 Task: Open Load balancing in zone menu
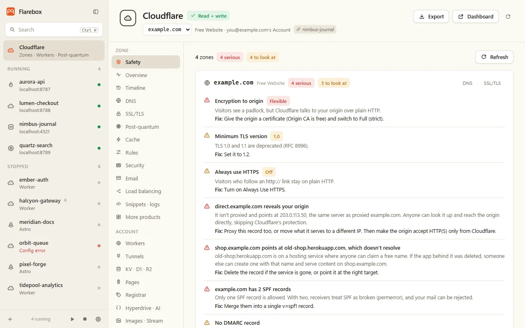point(146,191)
